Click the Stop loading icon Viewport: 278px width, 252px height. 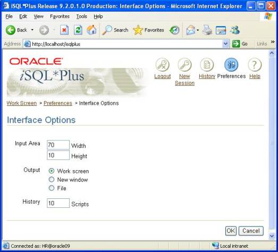tap(64, 30)
